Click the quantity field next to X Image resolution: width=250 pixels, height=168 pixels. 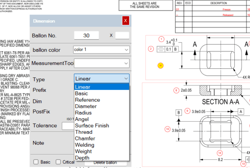pyautogui.click(x=122, y=35)
